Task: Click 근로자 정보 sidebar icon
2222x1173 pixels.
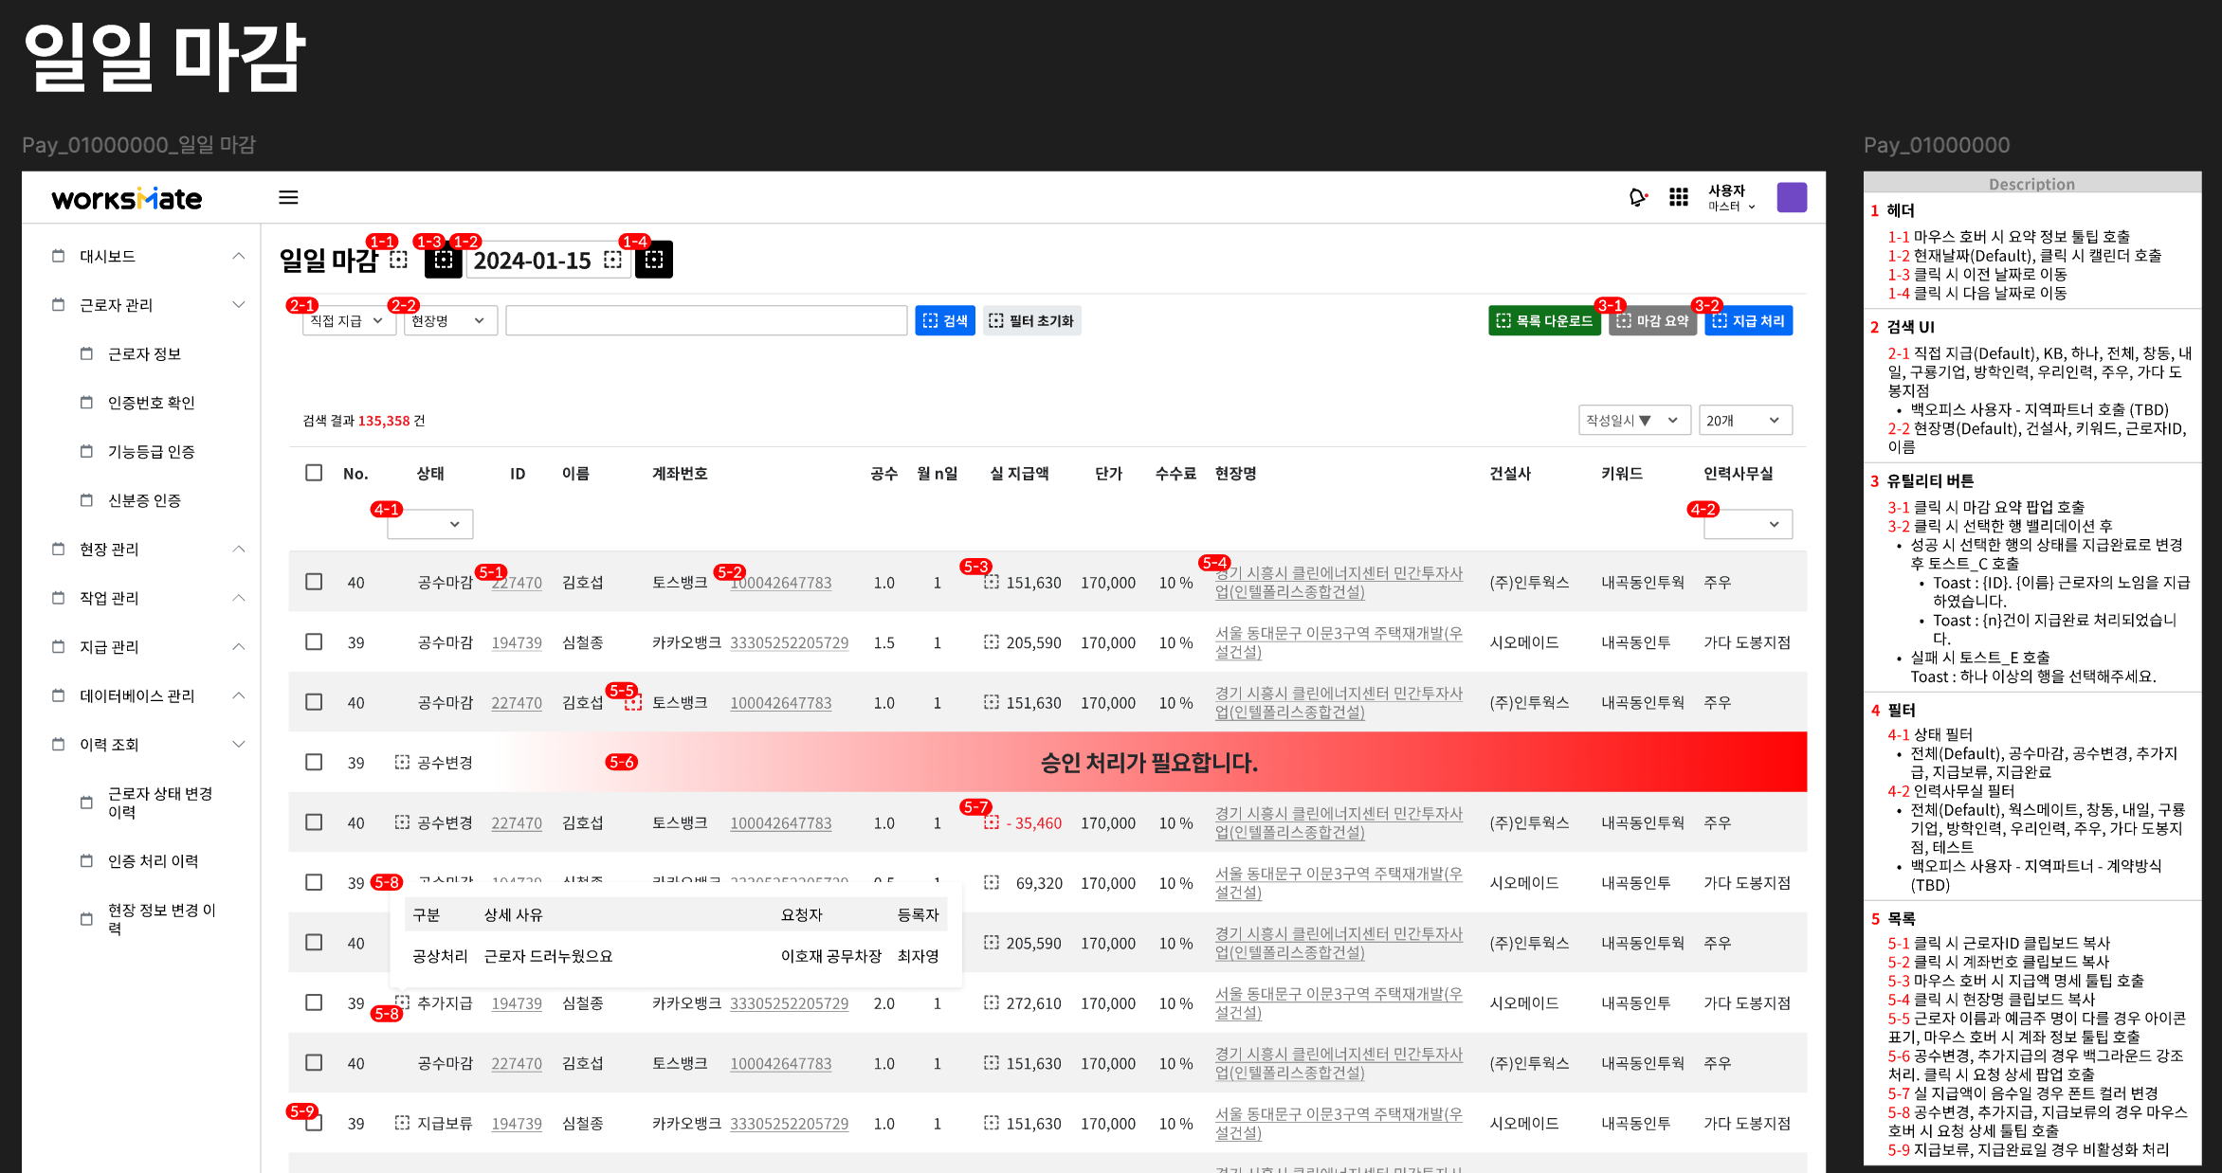Action: coord(87,353)
